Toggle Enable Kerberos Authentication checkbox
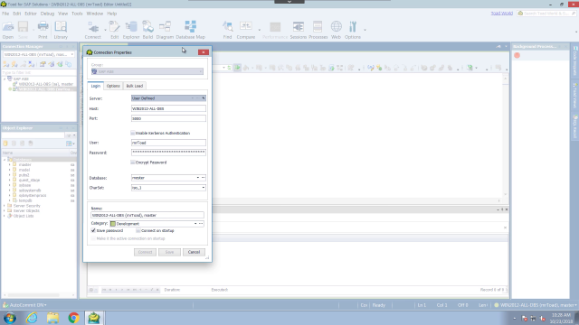579x325 pixels. click(x=133, y=133)
